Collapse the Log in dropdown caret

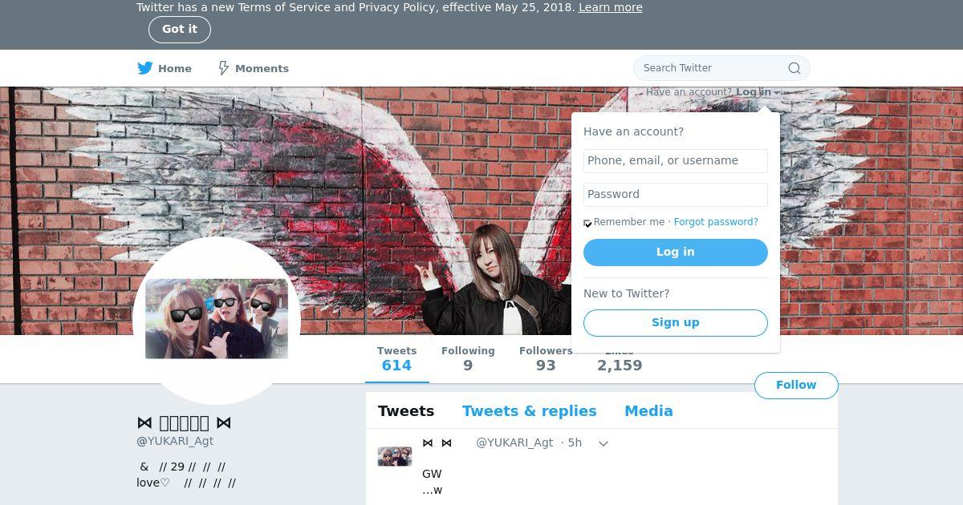pyautogui.click(x=777, y=93)
